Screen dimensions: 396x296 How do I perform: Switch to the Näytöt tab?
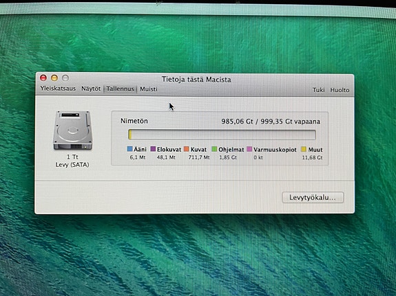click(91, 89)
